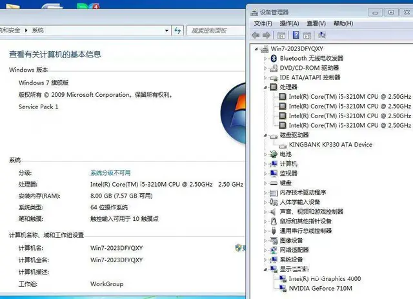Click the Forward arrow in Device Manager toolbar
Screen dimensions: 413x299
(267, 35)
